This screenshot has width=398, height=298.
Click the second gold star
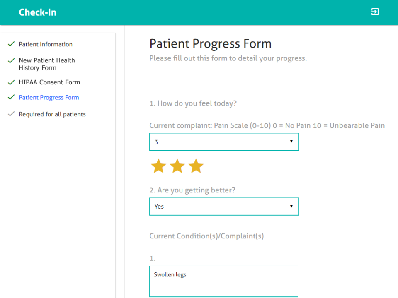(177, 166)
